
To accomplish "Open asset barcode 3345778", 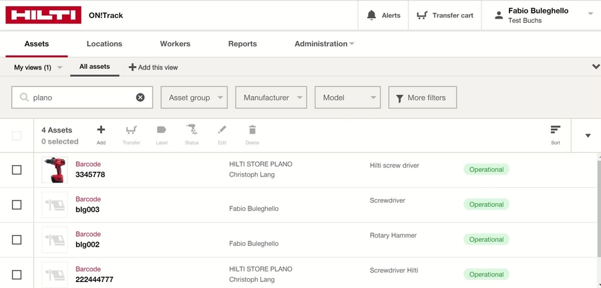I will (90, 174).
